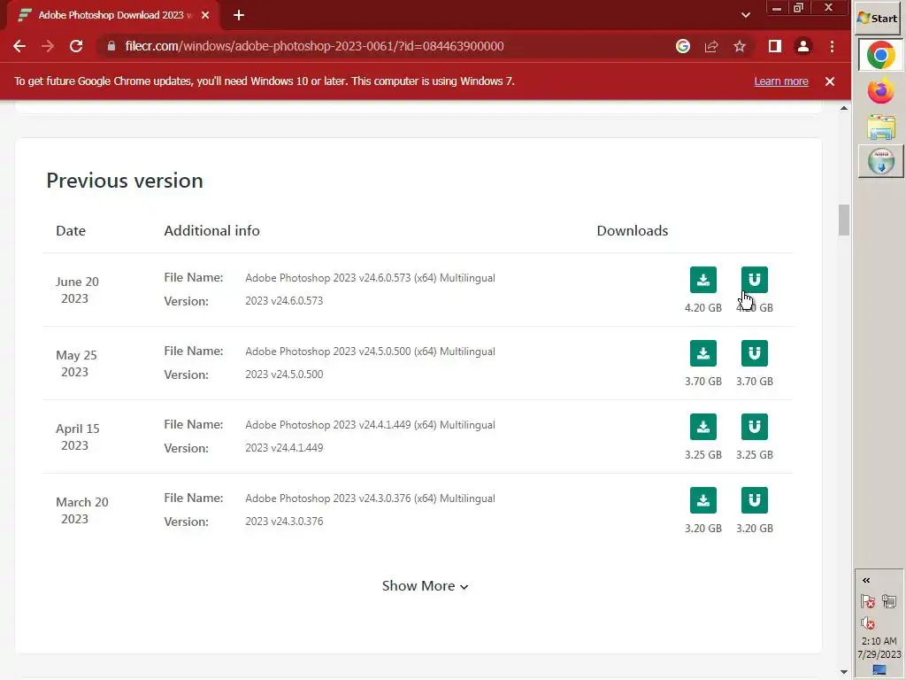
Task: Open Chrome three-dot menu
Action: 832,46
